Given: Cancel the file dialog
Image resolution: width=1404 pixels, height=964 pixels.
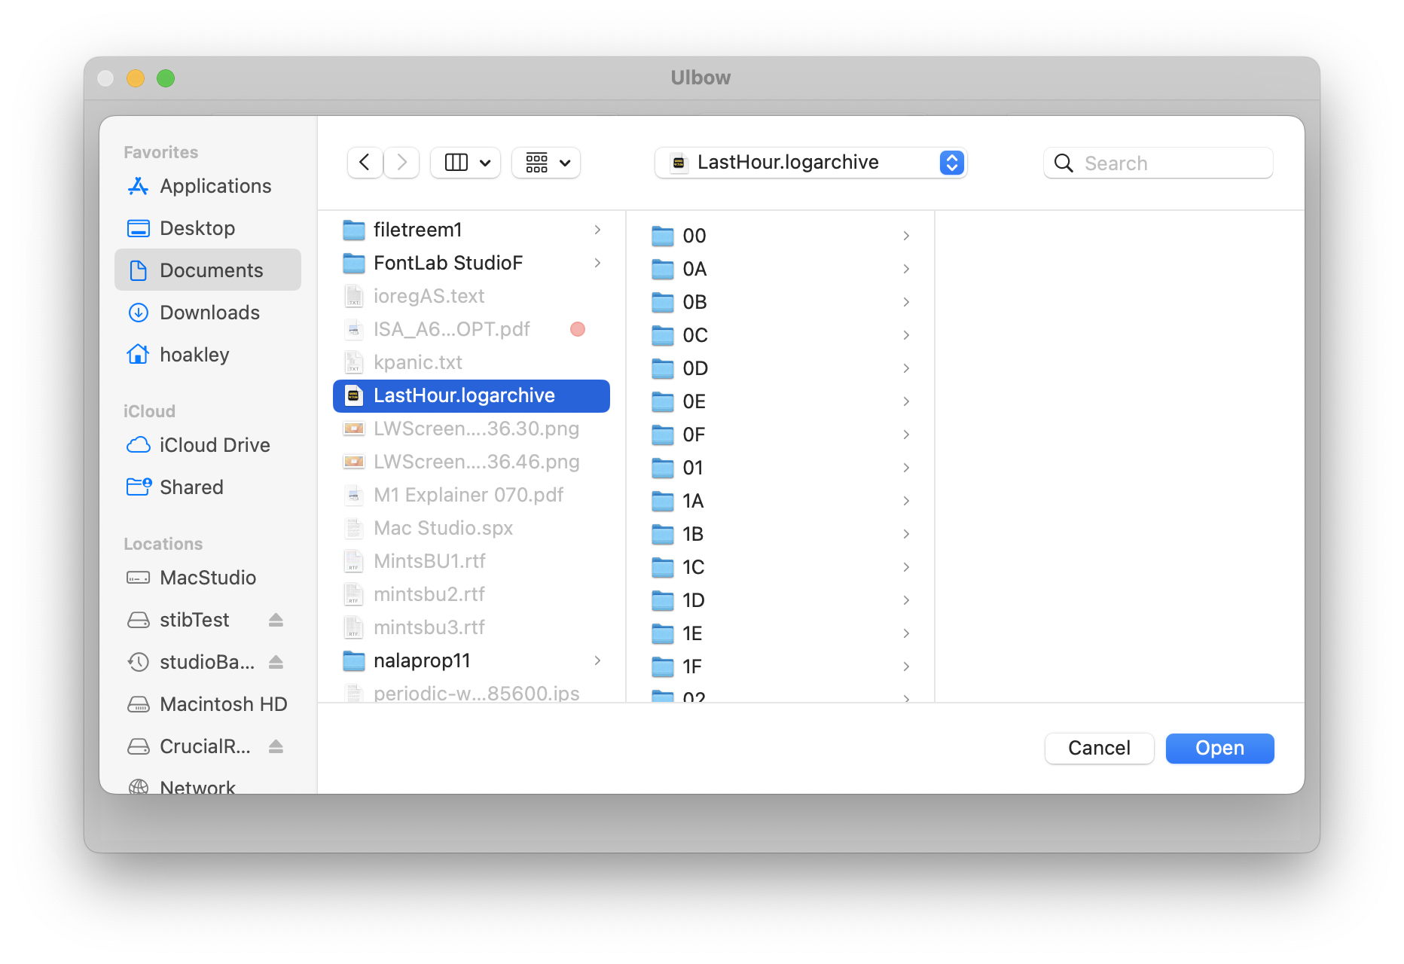Looking at the screenshot, I should point(1099,748).
